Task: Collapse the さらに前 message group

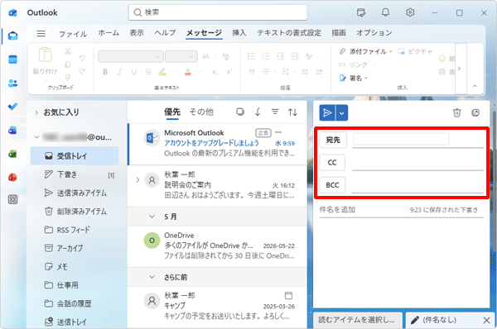Action: click(152, 277)
